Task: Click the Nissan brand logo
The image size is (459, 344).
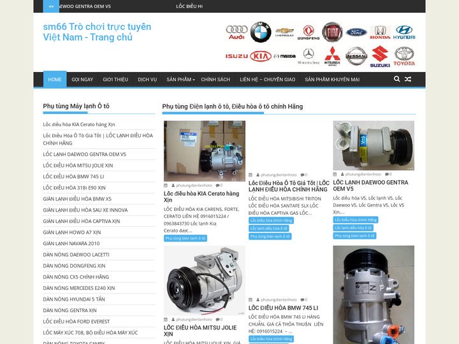Action: coord(356,56)
